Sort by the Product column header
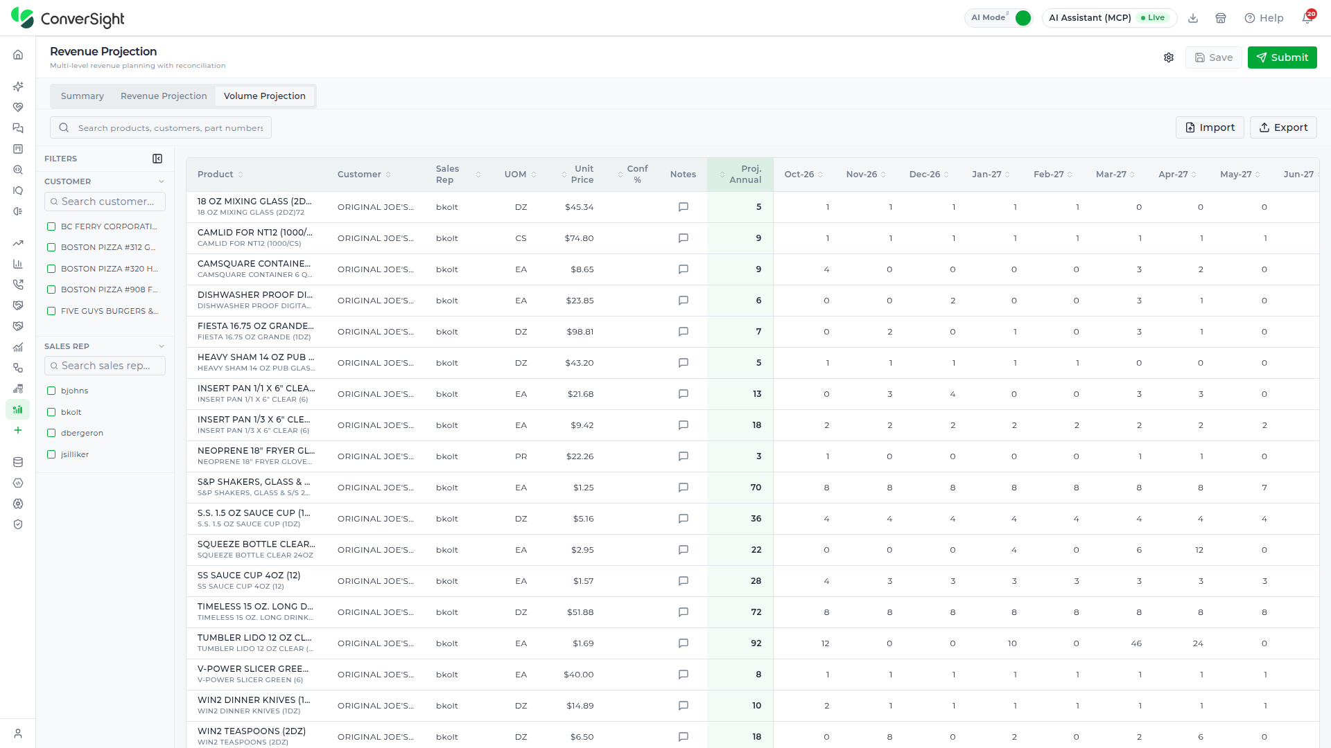Screen dimensions: 1331x748 pos(220,175)
